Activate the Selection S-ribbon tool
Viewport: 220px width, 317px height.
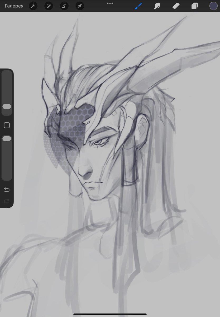pos(64,6)
